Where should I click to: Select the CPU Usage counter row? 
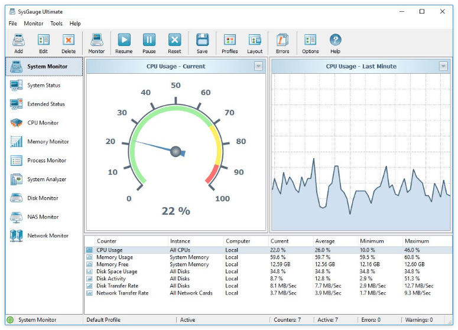268,250
